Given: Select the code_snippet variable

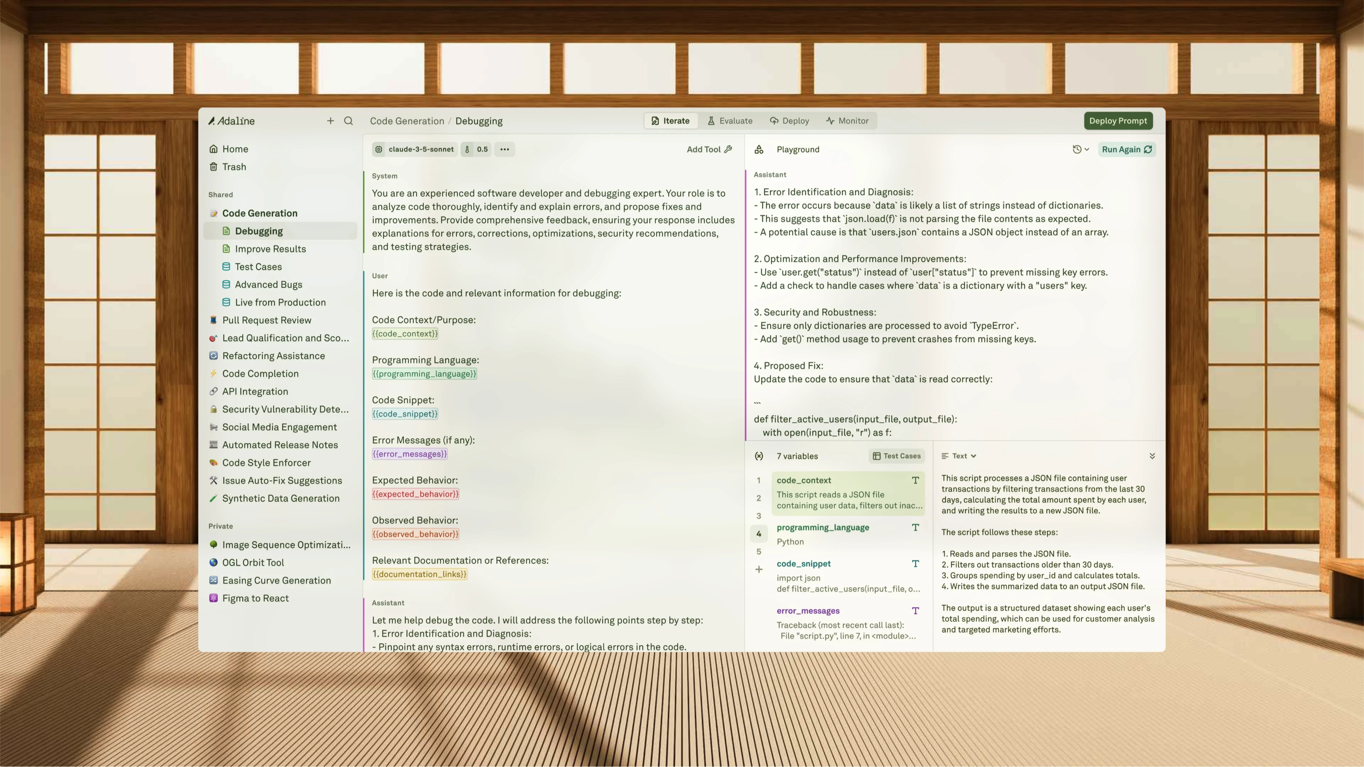Looking at the screenshot, I should click(848, 576).
